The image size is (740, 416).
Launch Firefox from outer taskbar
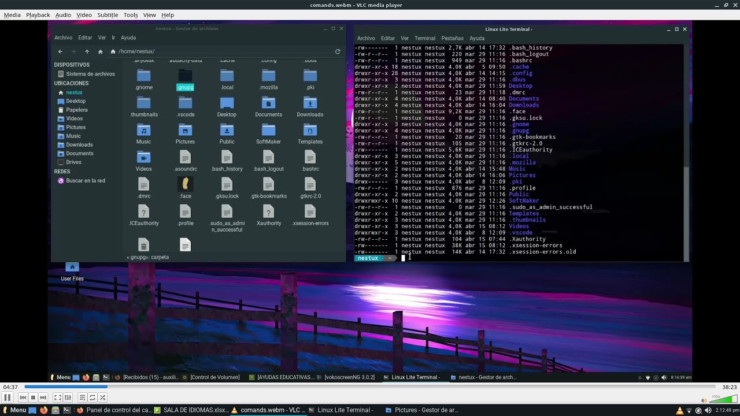(x=43, y=410)
